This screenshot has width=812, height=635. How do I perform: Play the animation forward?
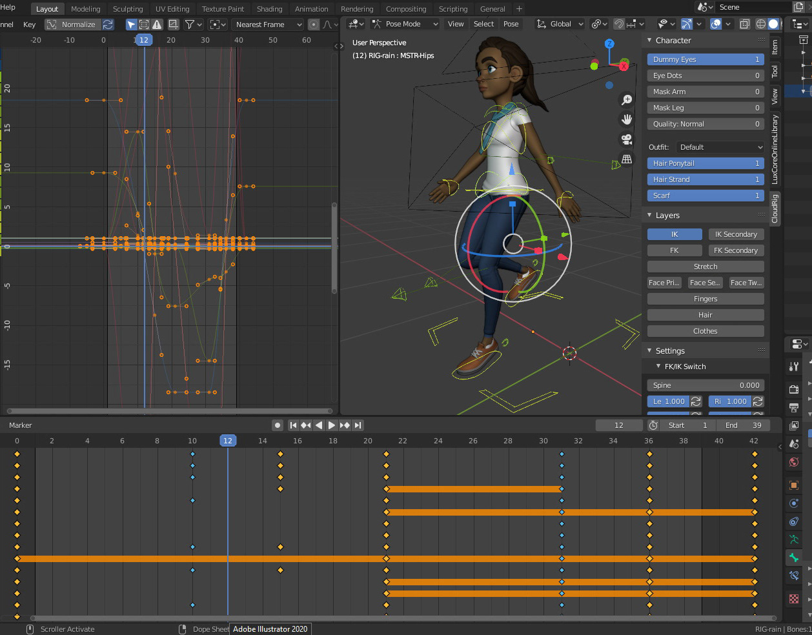332,425
